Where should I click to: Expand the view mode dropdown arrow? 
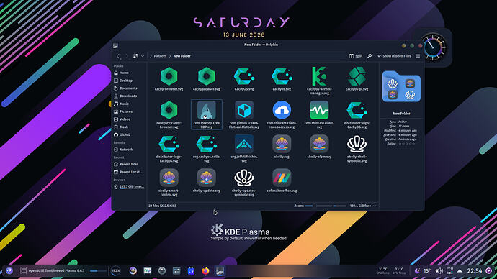[143, 56]
